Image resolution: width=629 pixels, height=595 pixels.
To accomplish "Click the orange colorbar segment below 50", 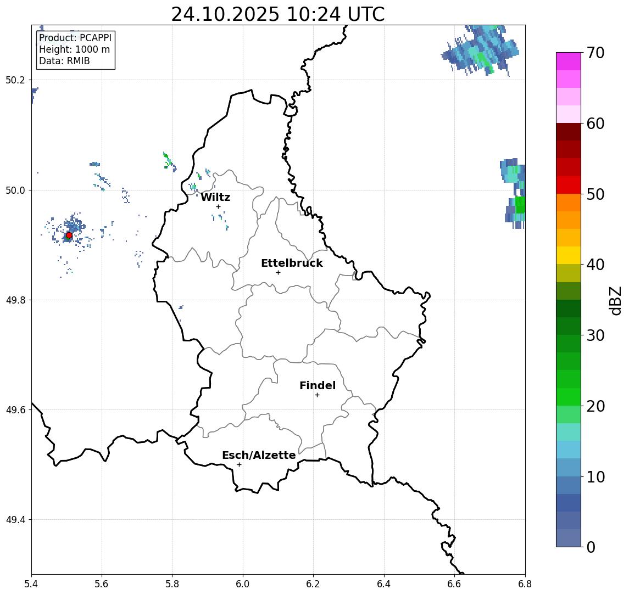I will point(569,203).
